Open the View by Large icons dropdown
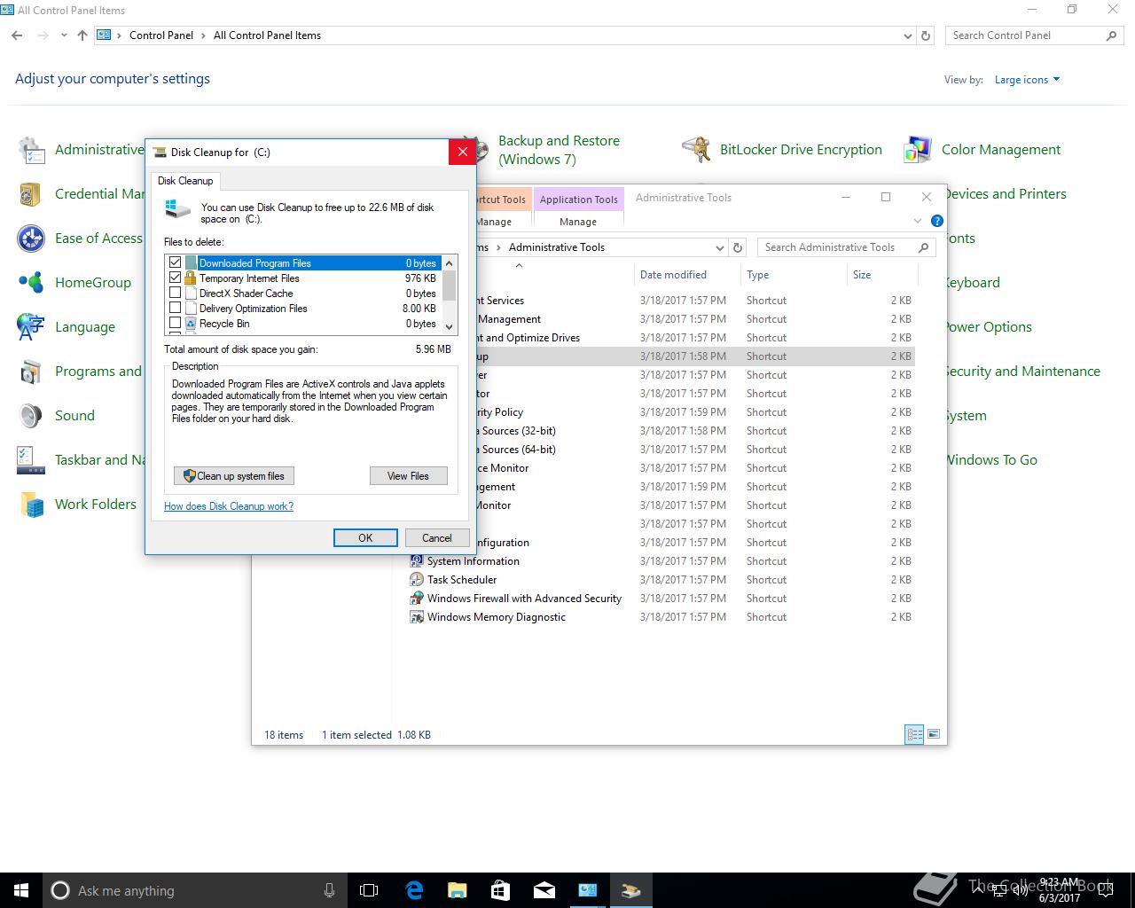Image resolution: width=1135 pixels, height=908 pixels. 1027,80
